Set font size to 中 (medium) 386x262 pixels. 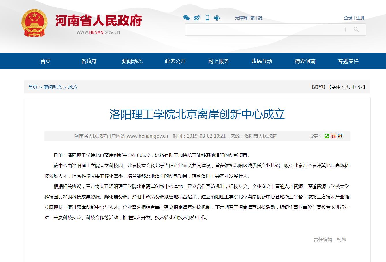tap(353, 87)
